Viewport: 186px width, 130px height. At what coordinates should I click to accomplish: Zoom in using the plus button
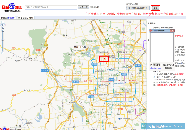3,31
